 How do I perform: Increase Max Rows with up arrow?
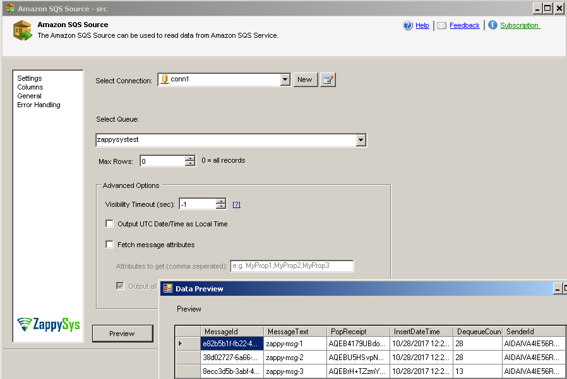(190, 158)
